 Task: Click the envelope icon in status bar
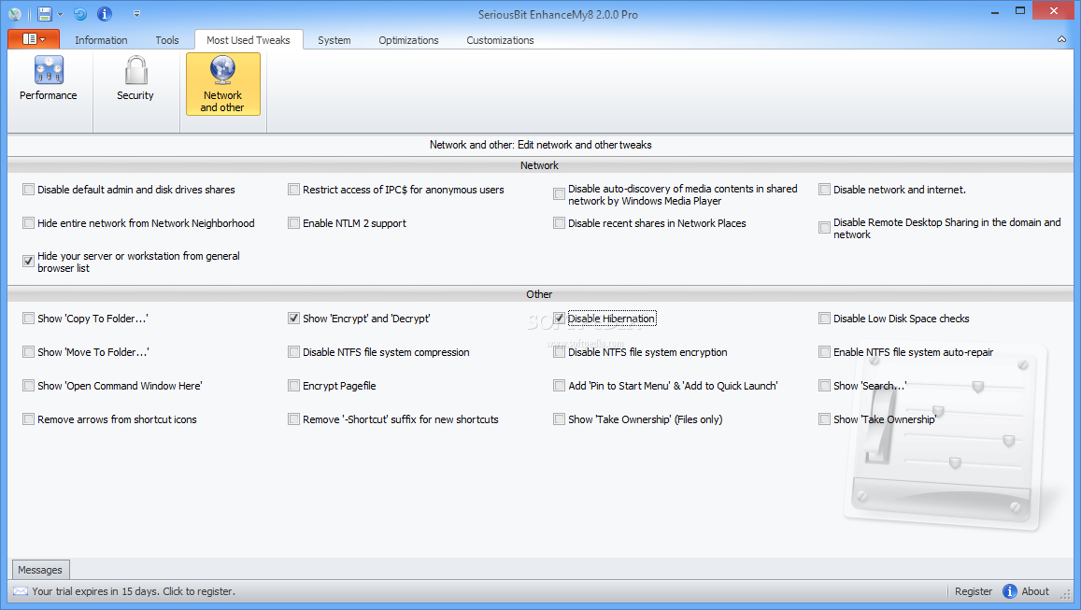[21, 591]
